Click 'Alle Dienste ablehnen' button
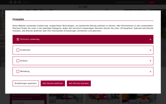This screenshot has width=166, height=104. [53, 83]
